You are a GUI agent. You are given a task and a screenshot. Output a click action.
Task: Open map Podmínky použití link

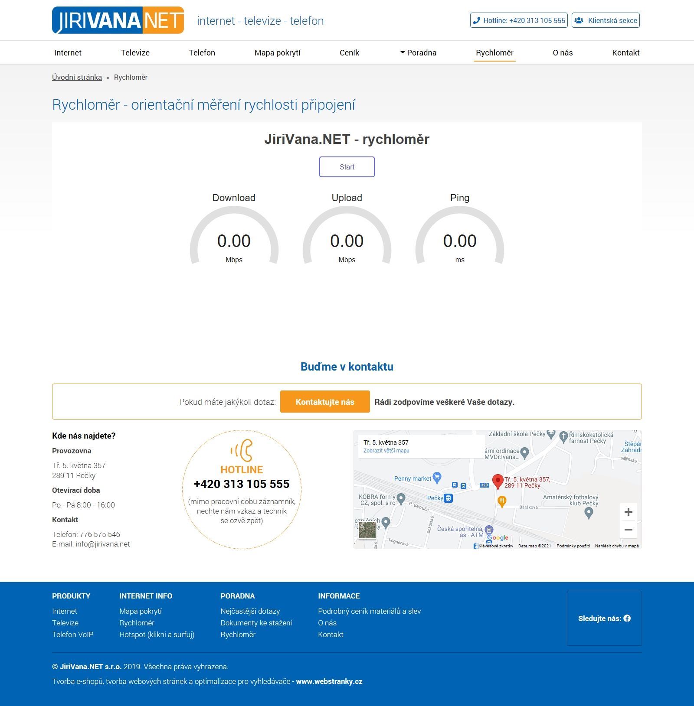(573, 546)
